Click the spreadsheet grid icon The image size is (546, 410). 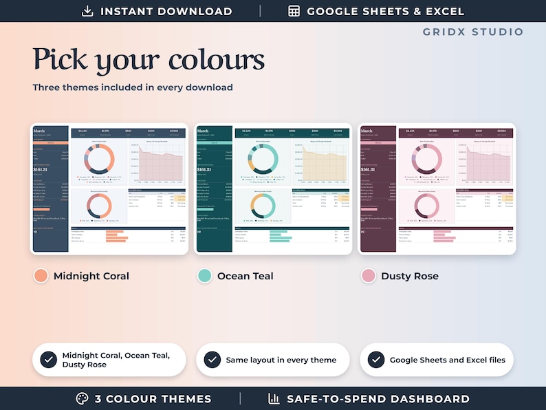click(x=294, y=11)
